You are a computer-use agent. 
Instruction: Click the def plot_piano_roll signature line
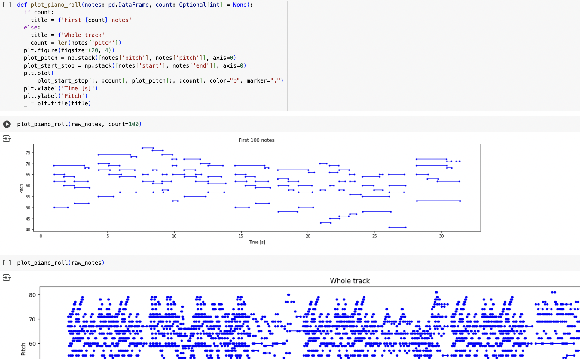click(135, 5)
